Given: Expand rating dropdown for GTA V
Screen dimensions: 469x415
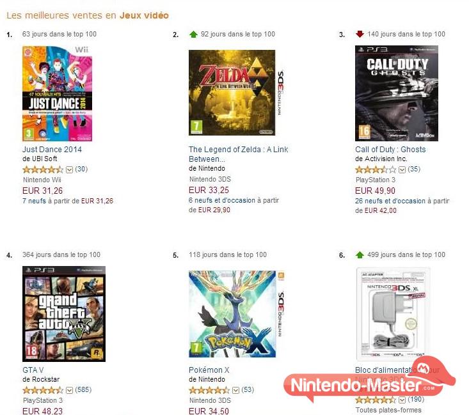Looking at the screenshot, I should point(70,390).
